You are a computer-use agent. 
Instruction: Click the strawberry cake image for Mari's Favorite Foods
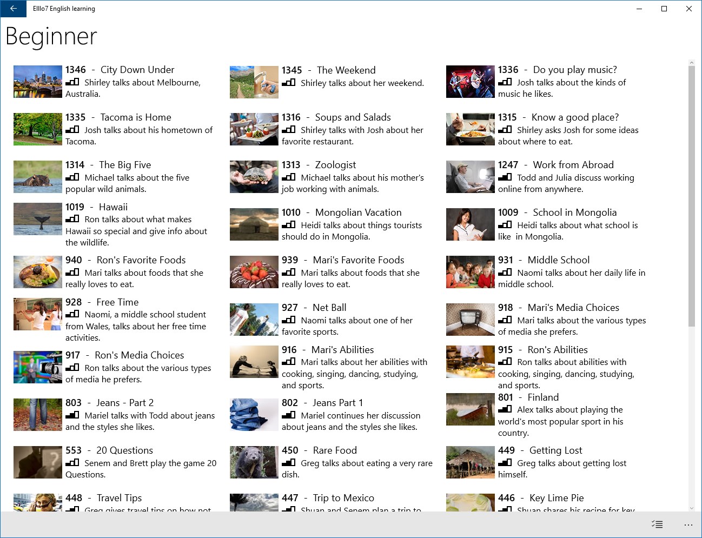point(254,272)
